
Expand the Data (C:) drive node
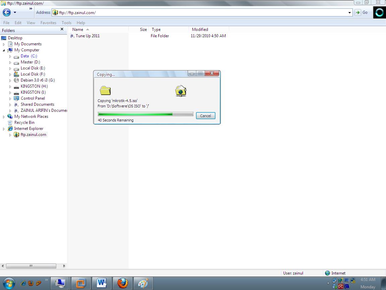(x=10, y=56)
